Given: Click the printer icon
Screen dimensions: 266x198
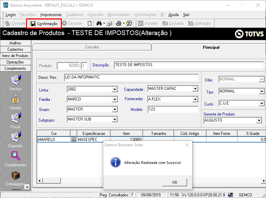Looking at the screenshot, I should coord(119,23).
